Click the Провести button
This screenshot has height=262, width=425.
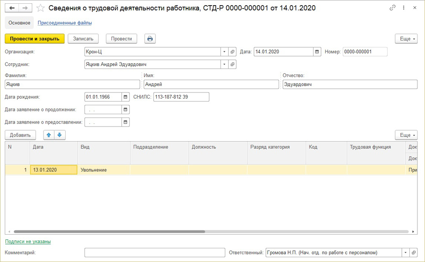pyautogui.click(x=121, y=39)
